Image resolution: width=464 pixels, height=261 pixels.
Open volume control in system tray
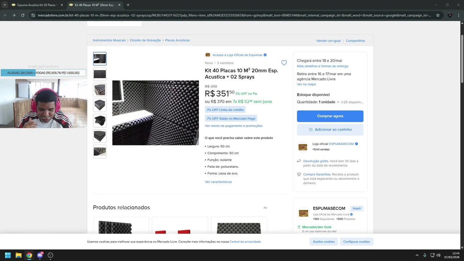(x=438, y=255)
